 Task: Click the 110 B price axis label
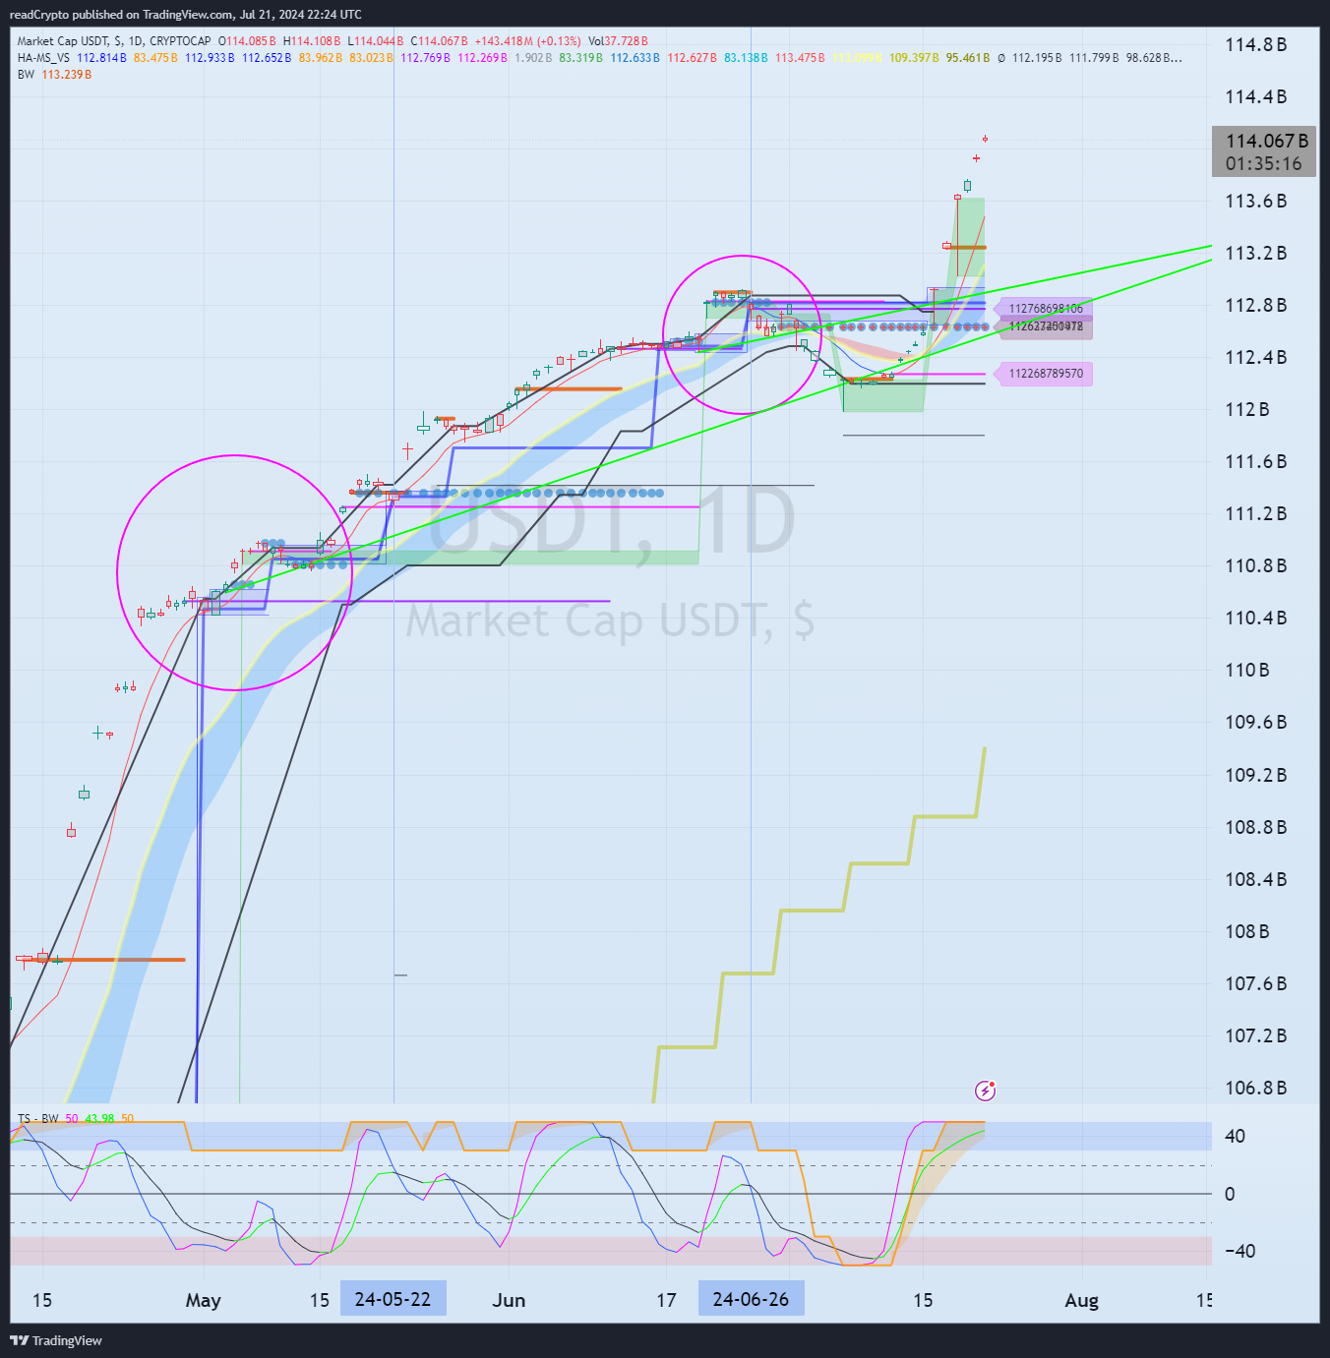[x=1246, y=670]
